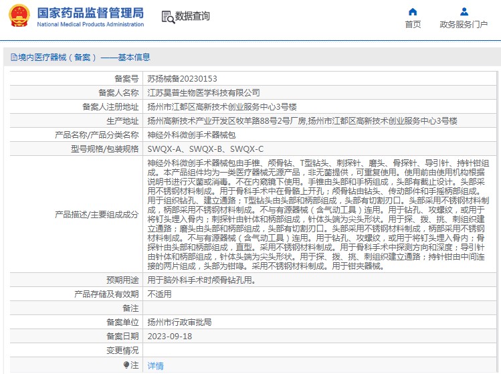Image resolution: width=501 pixels, height=374 pixels.
Task: Click the production address value with 牧羊路88号
Action: tap(302, 121)
